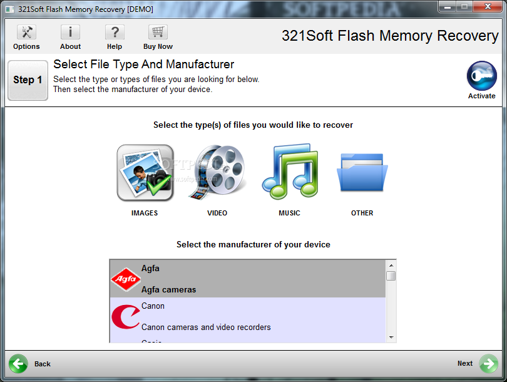Image resolution: width=507 pixels, height=382 pixels.
Task: Click the scroll up arrow of manufacturer list
Action: point(391,266)
